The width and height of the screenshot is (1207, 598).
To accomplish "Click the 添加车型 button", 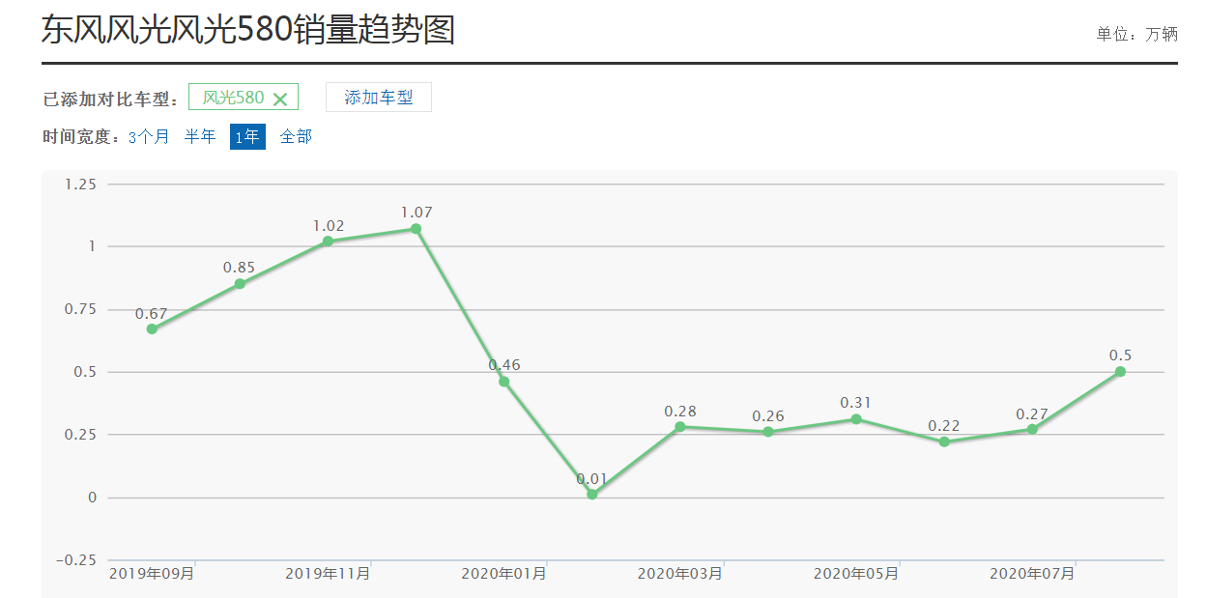I will [x=378, y=98].
